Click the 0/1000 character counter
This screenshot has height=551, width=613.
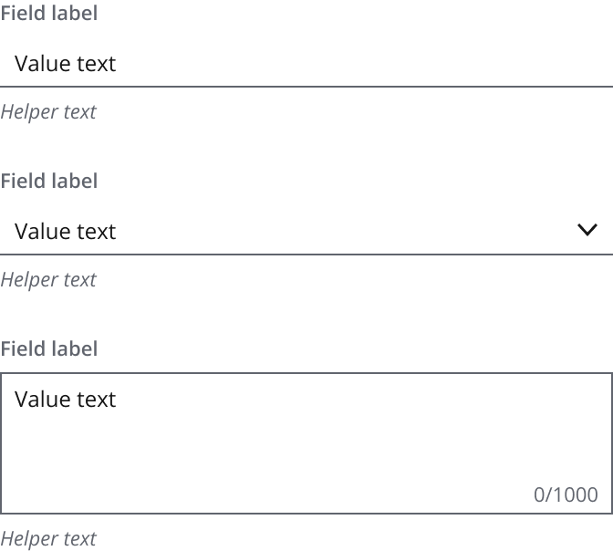coord(566,494)
